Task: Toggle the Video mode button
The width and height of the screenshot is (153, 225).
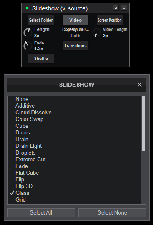Action: [75, 20]
